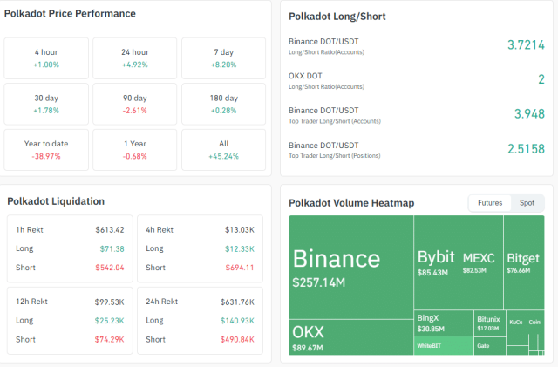Select the 7 day performance box
The width and height of the screenshot is (558, 367).
(221, 59)
